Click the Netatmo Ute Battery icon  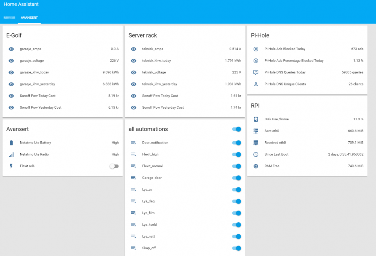(x=11, y=143)
